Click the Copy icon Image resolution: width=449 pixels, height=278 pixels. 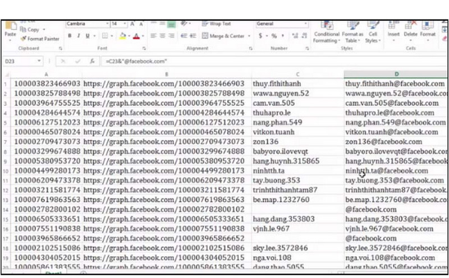(x=23, y=30)
